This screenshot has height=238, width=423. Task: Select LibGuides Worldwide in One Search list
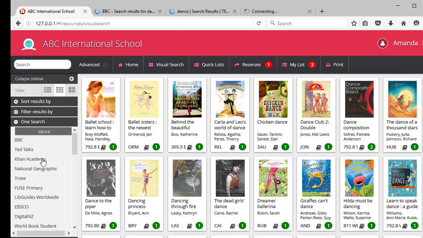point(36,197)
